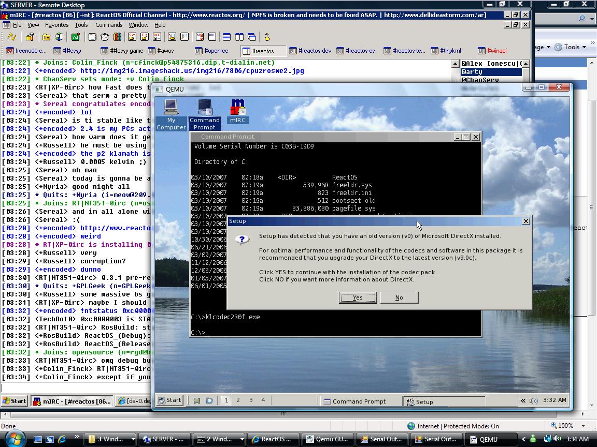The width and height of the screenshot is (597, 447).
Task: Open the mIRC Timer clock icon
Action: [105, 37]
